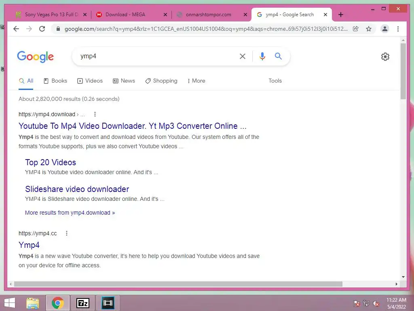Click the About 2,820,000 results text
Image resolution: width=414 pixels, height=311 pixels.
pos(69,99)
